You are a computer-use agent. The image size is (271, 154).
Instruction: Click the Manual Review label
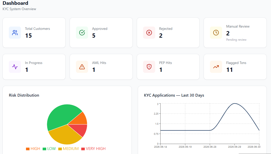[238, 26]
